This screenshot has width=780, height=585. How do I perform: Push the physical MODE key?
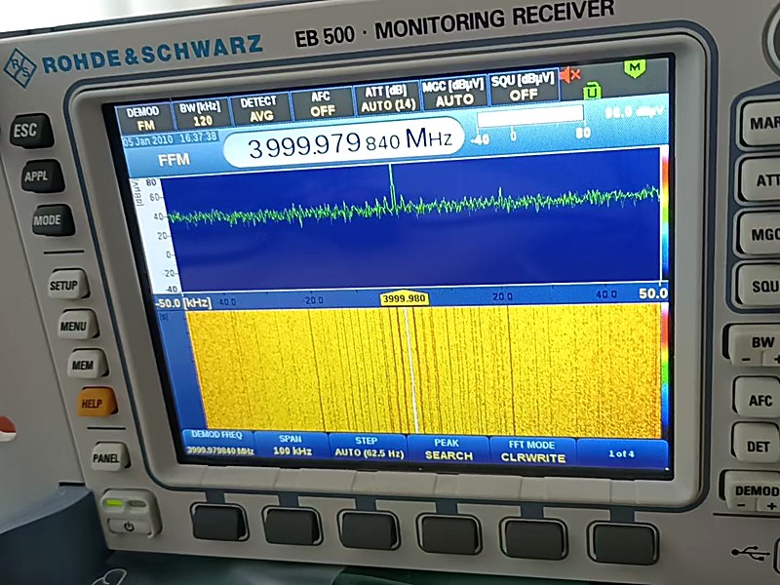(x=53, y=220)
